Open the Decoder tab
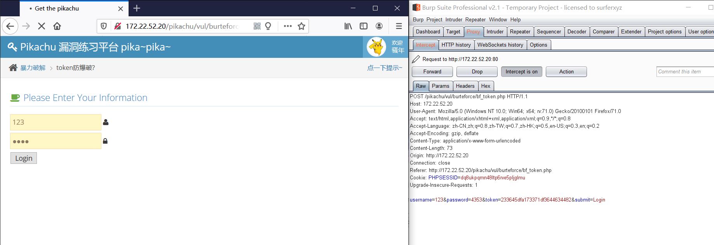This screenshot has width=714, height=245. click(x=577, y=31)
